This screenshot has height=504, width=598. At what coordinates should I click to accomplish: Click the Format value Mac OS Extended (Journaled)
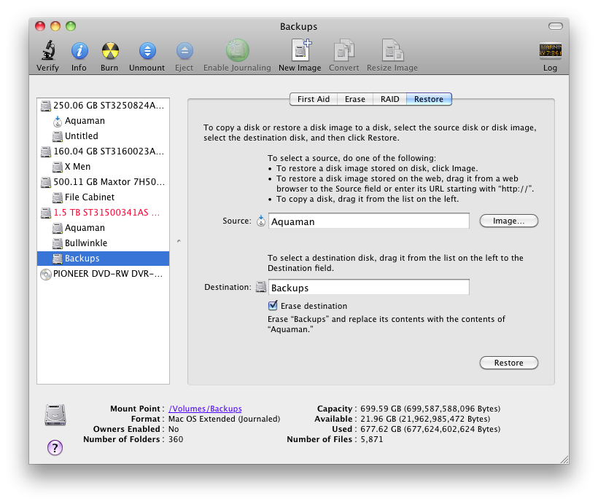tap(225, 419)
